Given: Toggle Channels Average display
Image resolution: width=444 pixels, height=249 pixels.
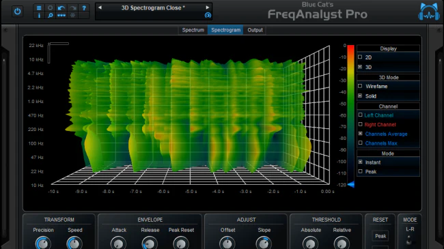Looking at the screenshot, I should (360, 134).
